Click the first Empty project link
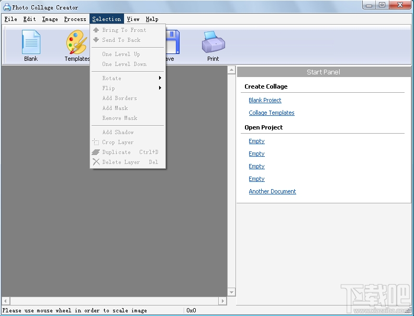Viewport: 414px width, 316px height. (x=256, y=141)
